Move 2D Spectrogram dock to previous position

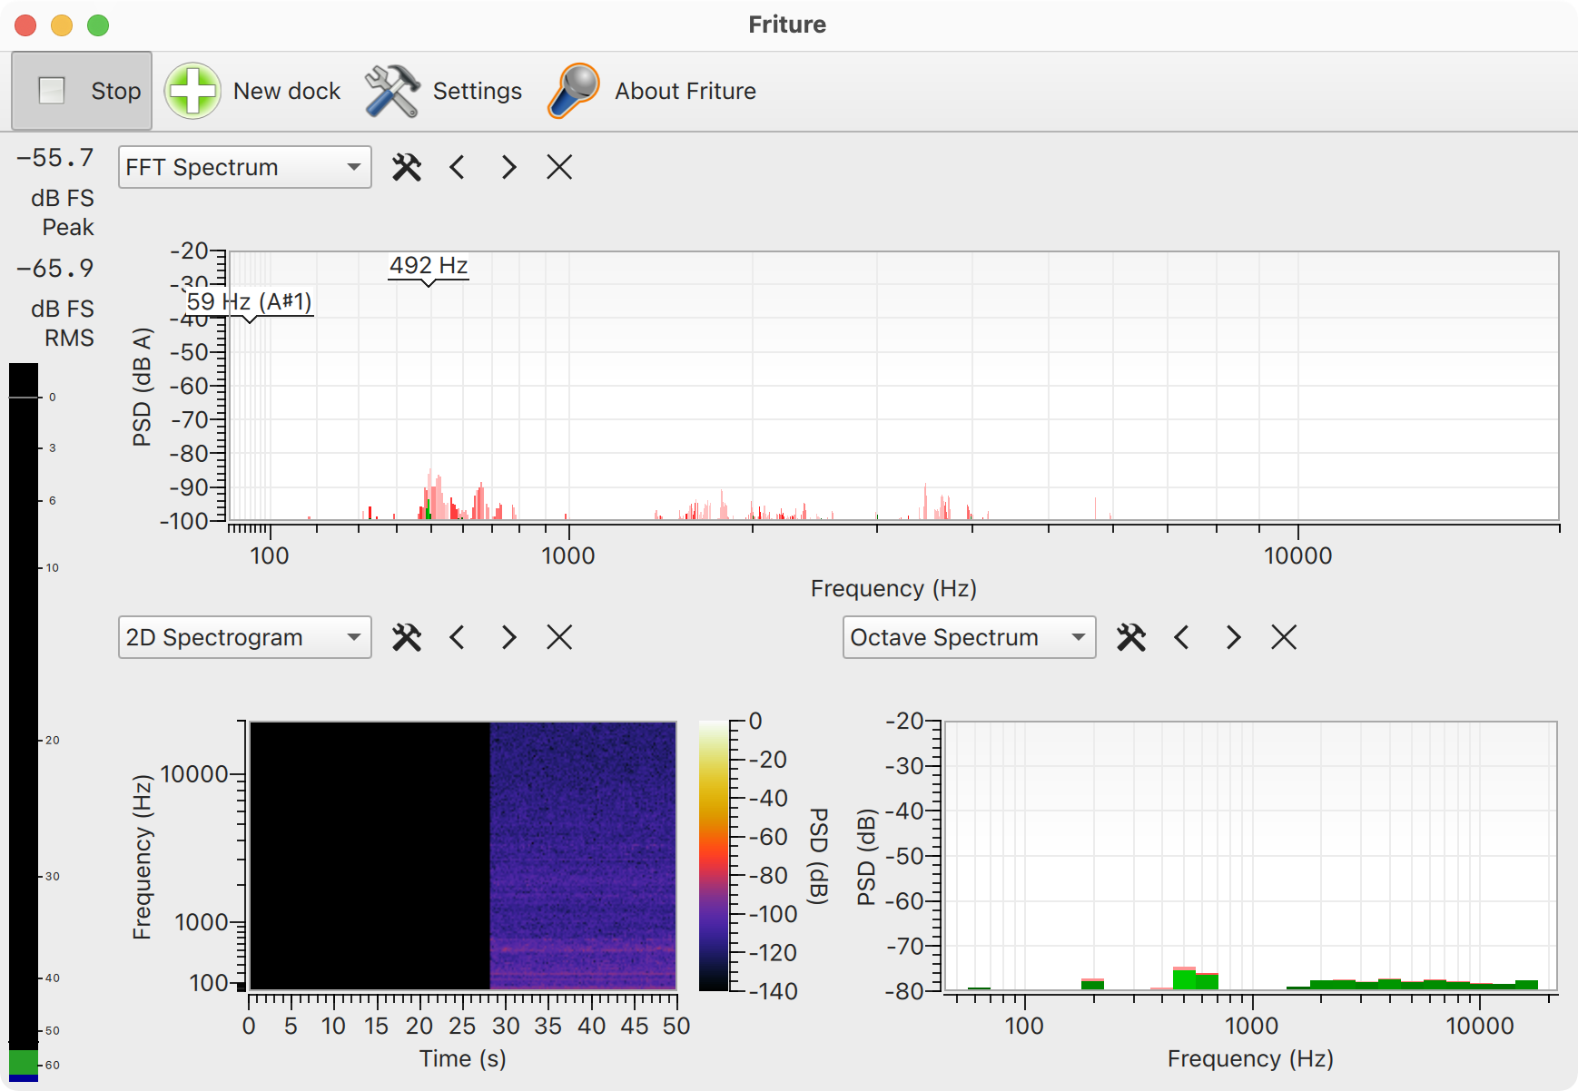click(458, 637)
